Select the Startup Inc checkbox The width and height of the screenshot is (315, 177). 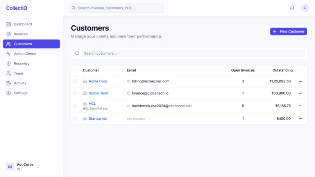tap(75, 118)
